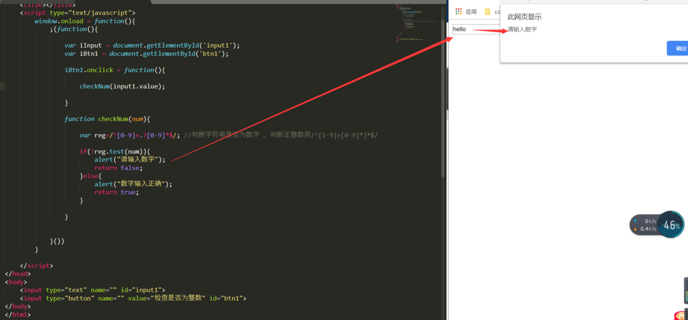Focus the text input containing hello
The height and width of the screenshot is (320, 688).
click(475, 29)
